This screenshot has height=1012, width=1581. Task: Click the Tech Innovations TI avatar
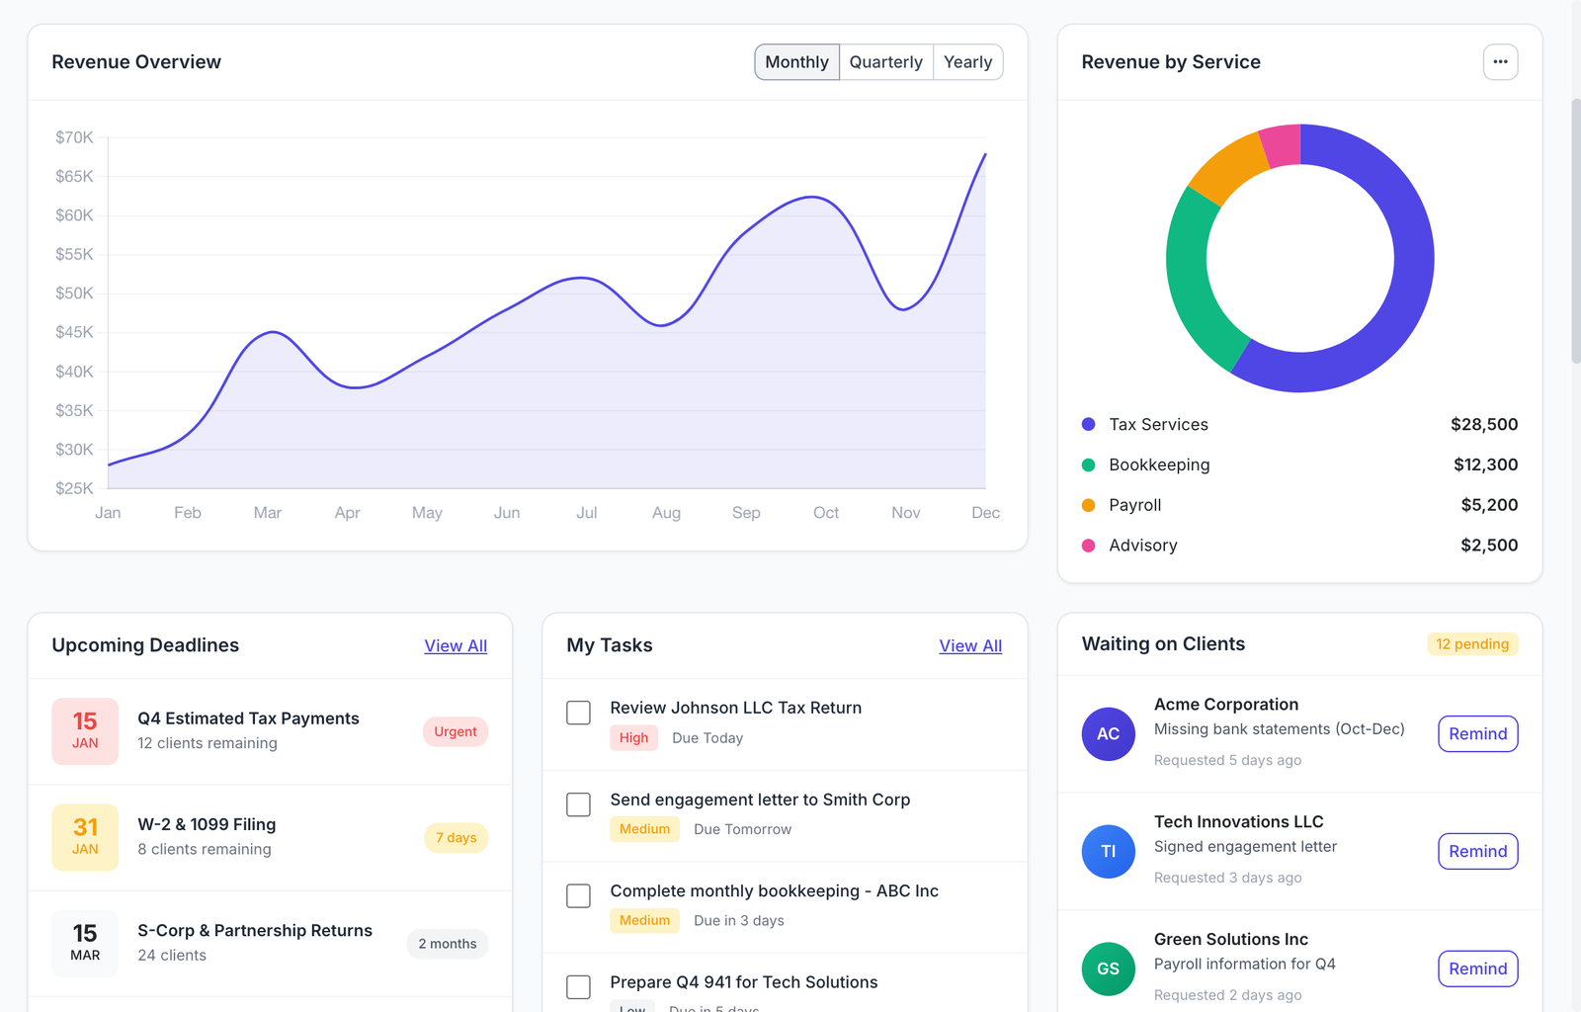click(x=1108, y=851)
